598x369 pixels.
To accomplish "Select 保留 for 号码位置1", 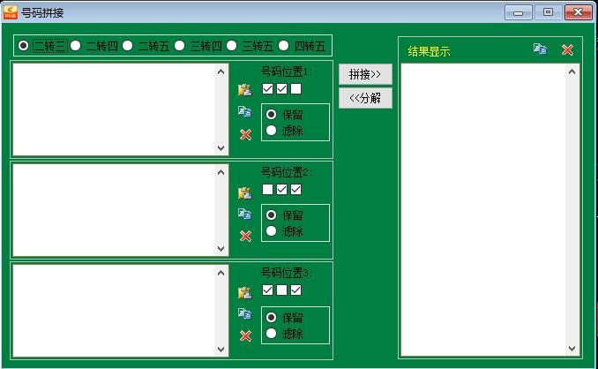I will coord(285,114).
